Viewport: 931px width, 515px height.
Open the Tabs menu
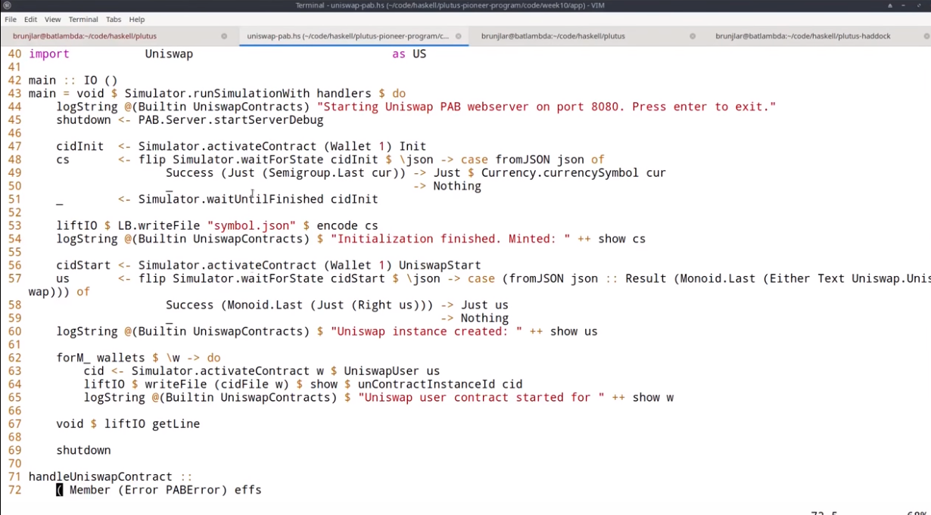pyautogui.click(x=114, y=20)
